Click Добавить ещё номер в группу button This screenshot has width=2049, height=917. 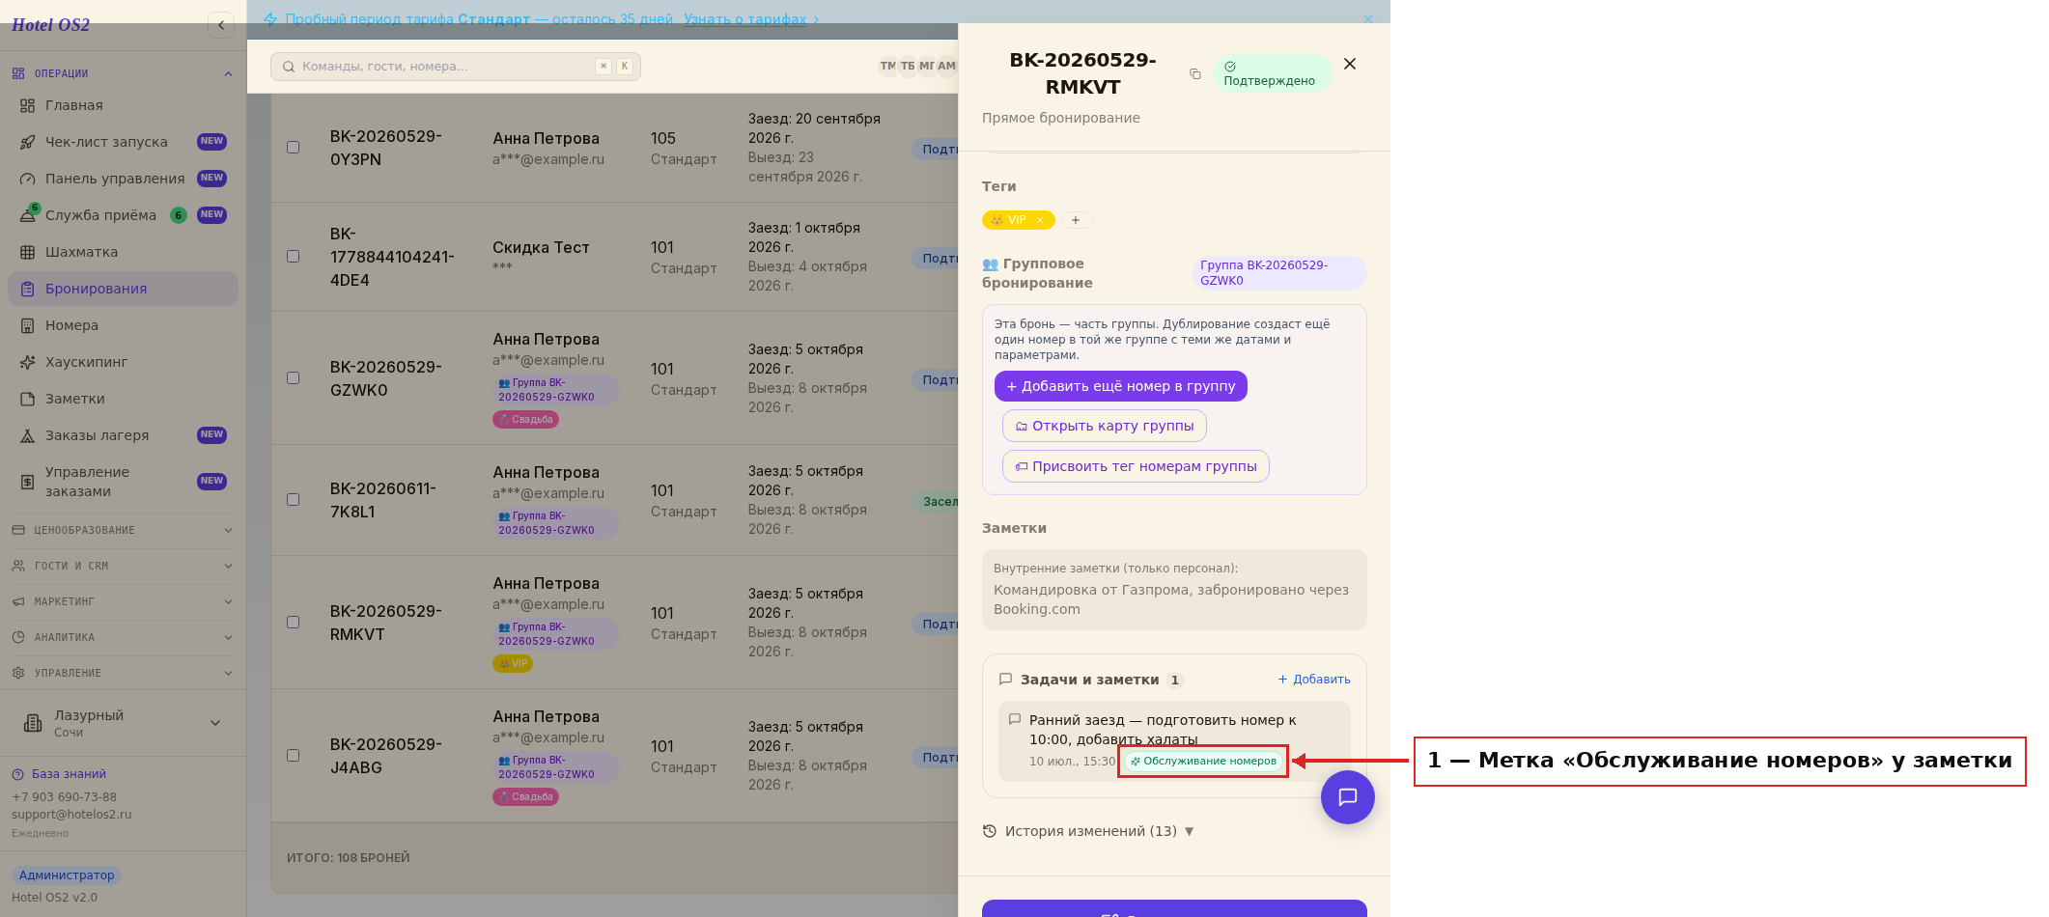(x=1121, y=386)
